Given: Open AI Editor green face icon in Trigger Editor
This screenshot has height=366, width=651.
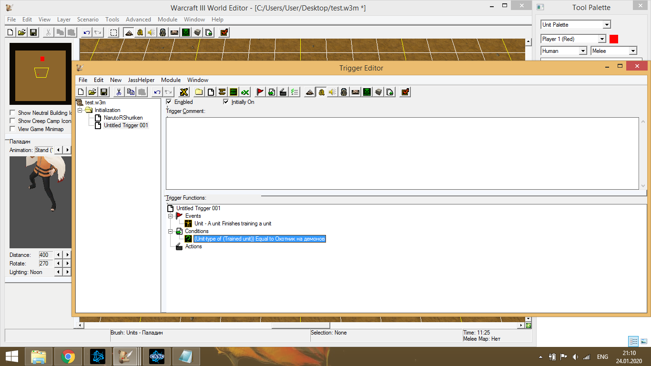Looking at the screenshot, I should click(367, 92).
